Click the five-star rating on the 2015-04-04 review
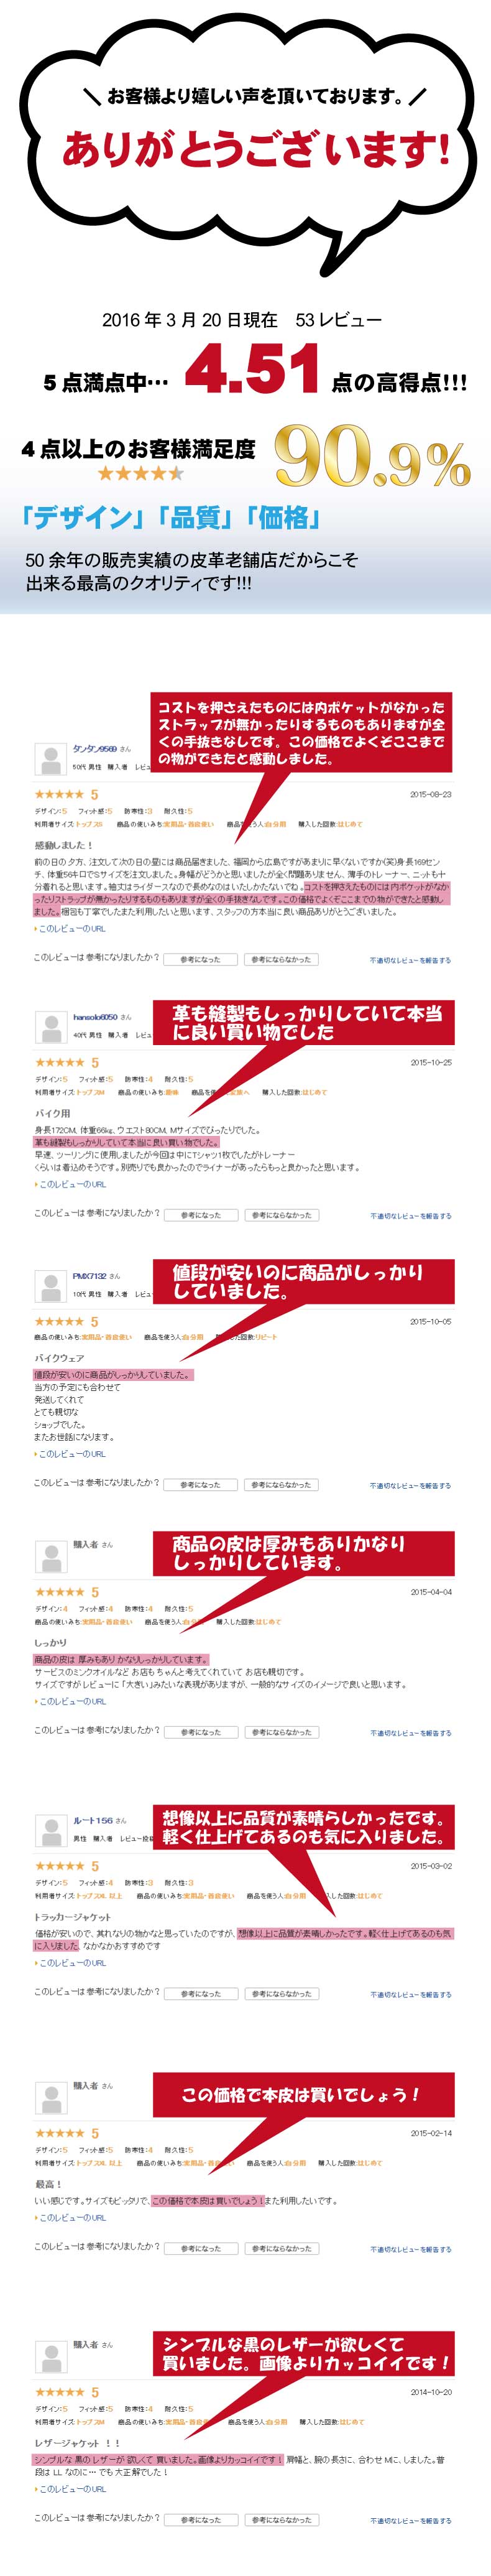 click(60, 1592)
